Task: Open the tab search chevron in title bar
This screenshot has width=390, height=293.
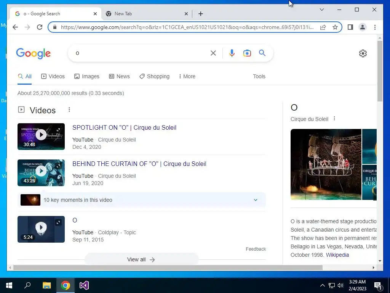Action: (x=321, y=10)
